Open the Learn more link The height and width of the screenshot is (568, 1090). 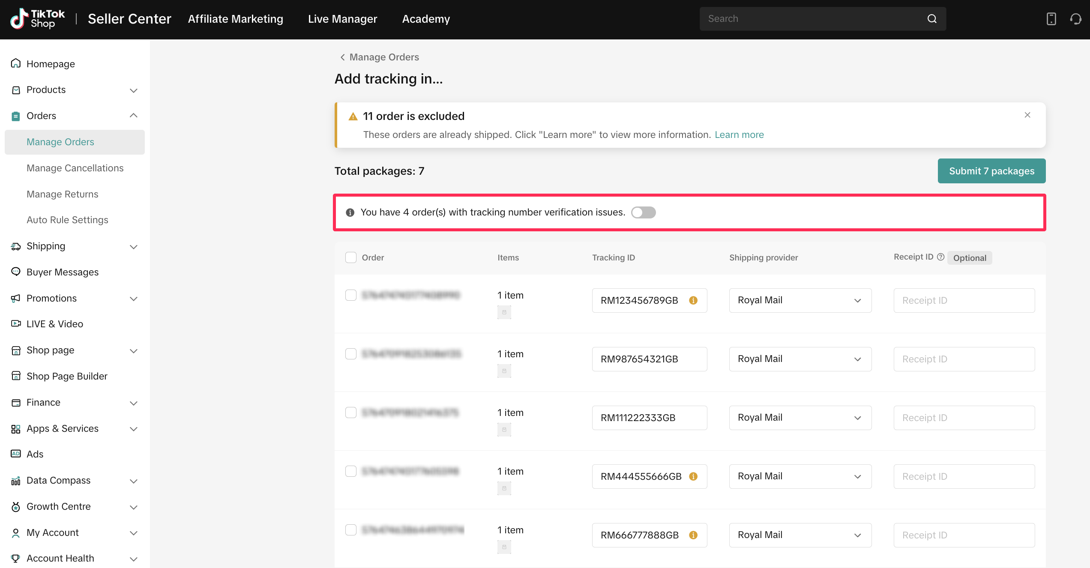tap(739, 135)
